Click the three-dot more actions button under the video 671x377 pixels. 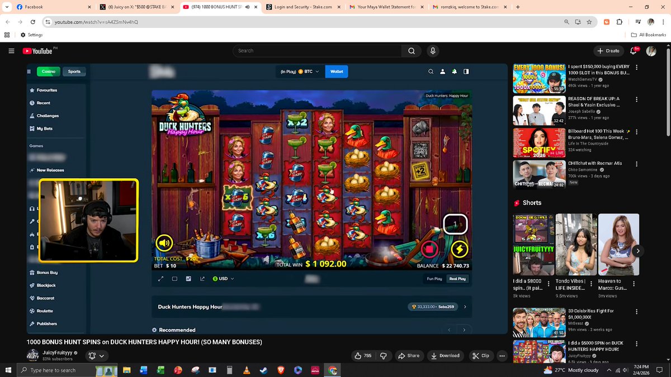(x=502, y=356)
